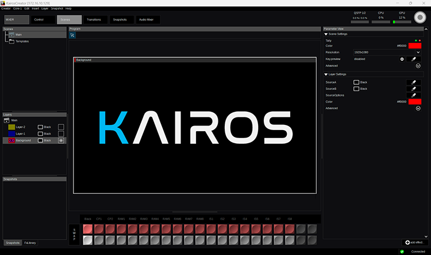431x255 pixels.
Task: Click the Background layer's thumbnail icon
Action: tap(11, 140)
